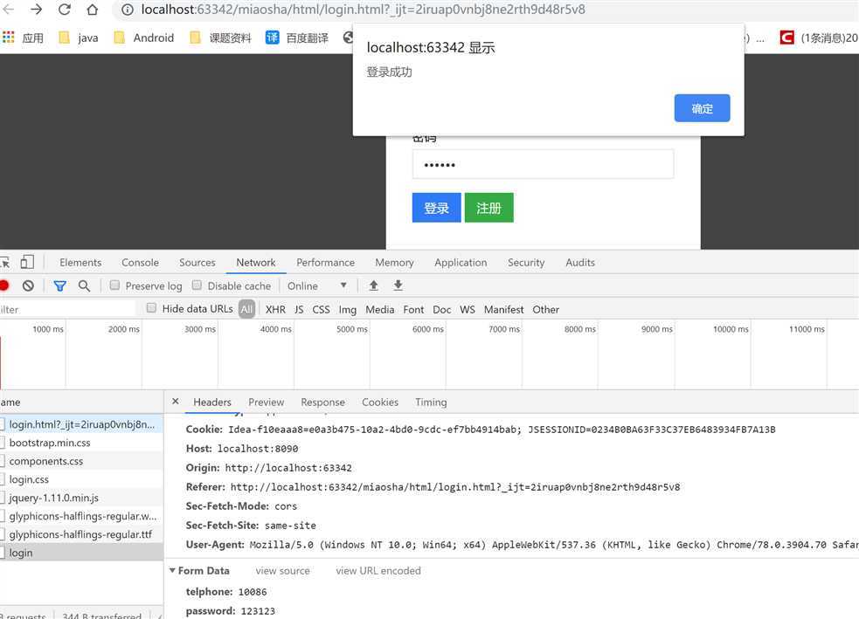Show the request Preview tab

tap(267, 402)
